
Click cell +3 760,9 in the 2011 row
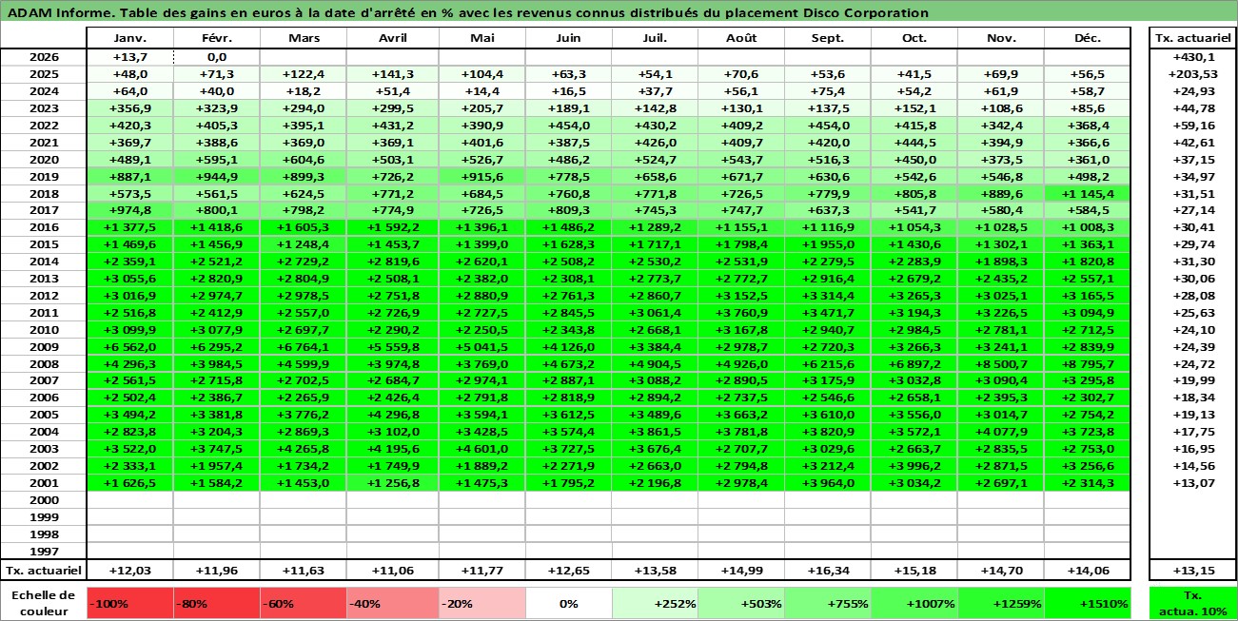[x=740, y=313]
